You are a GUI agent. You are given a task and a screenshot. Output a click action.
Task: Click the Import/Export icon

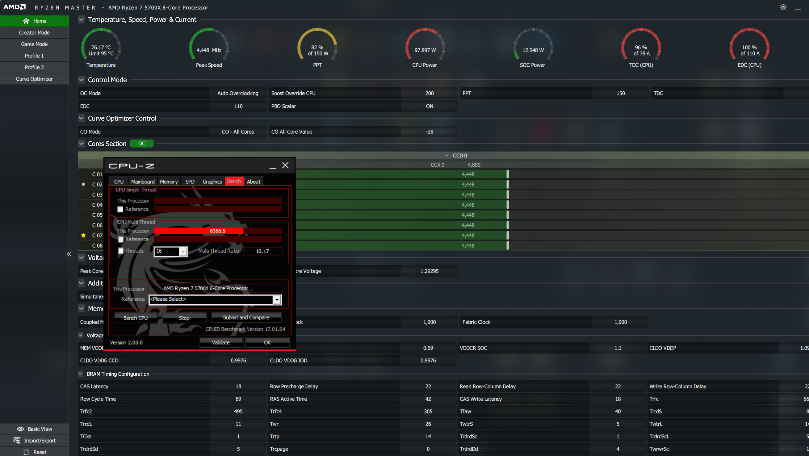coord(17,440)
